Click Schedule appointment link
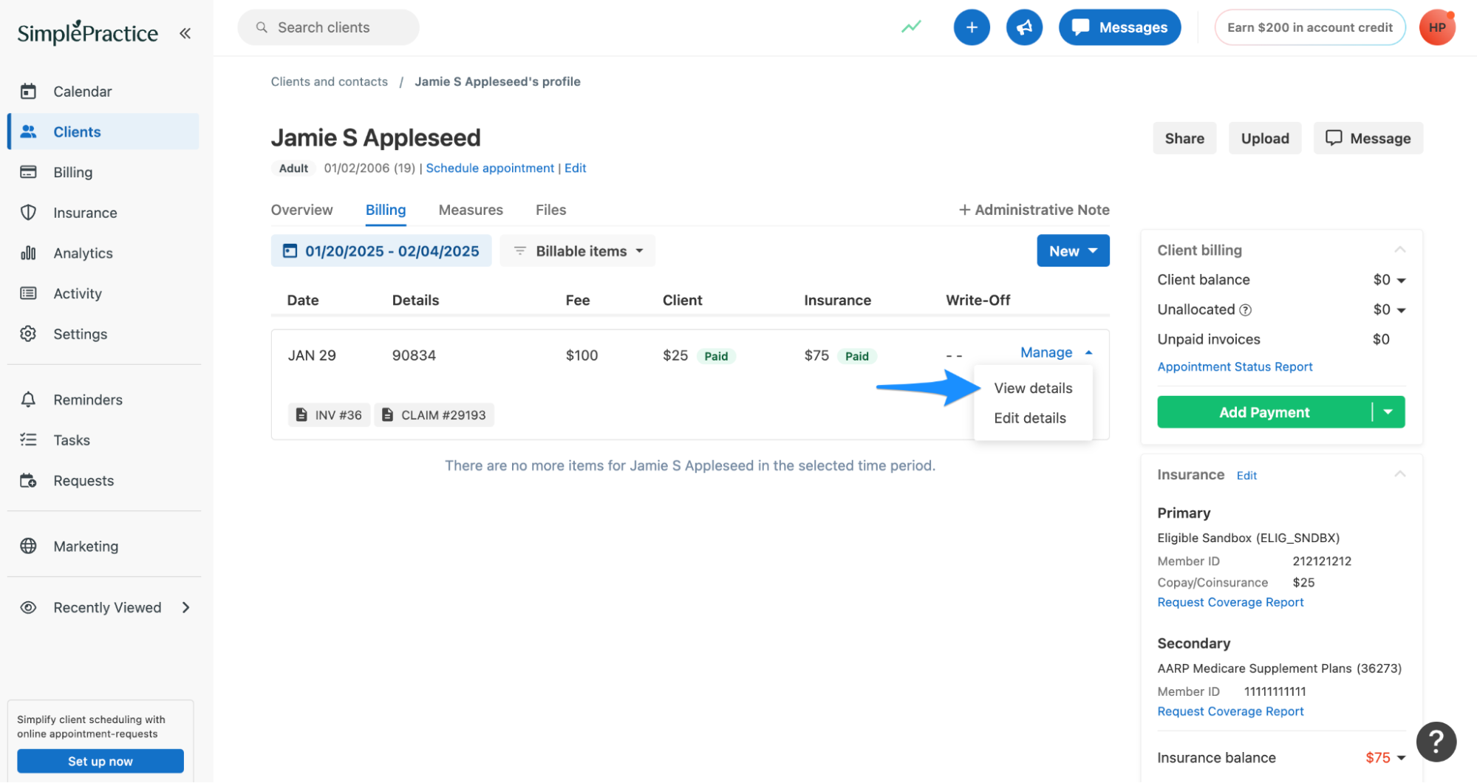This screenshot has height=783, width=1477. click(x=490, y=168)
